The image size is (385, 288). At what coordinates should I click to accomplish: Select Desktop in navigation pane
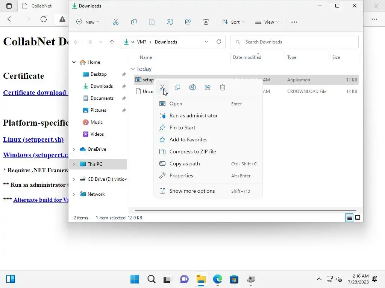[x=99, y=74]
